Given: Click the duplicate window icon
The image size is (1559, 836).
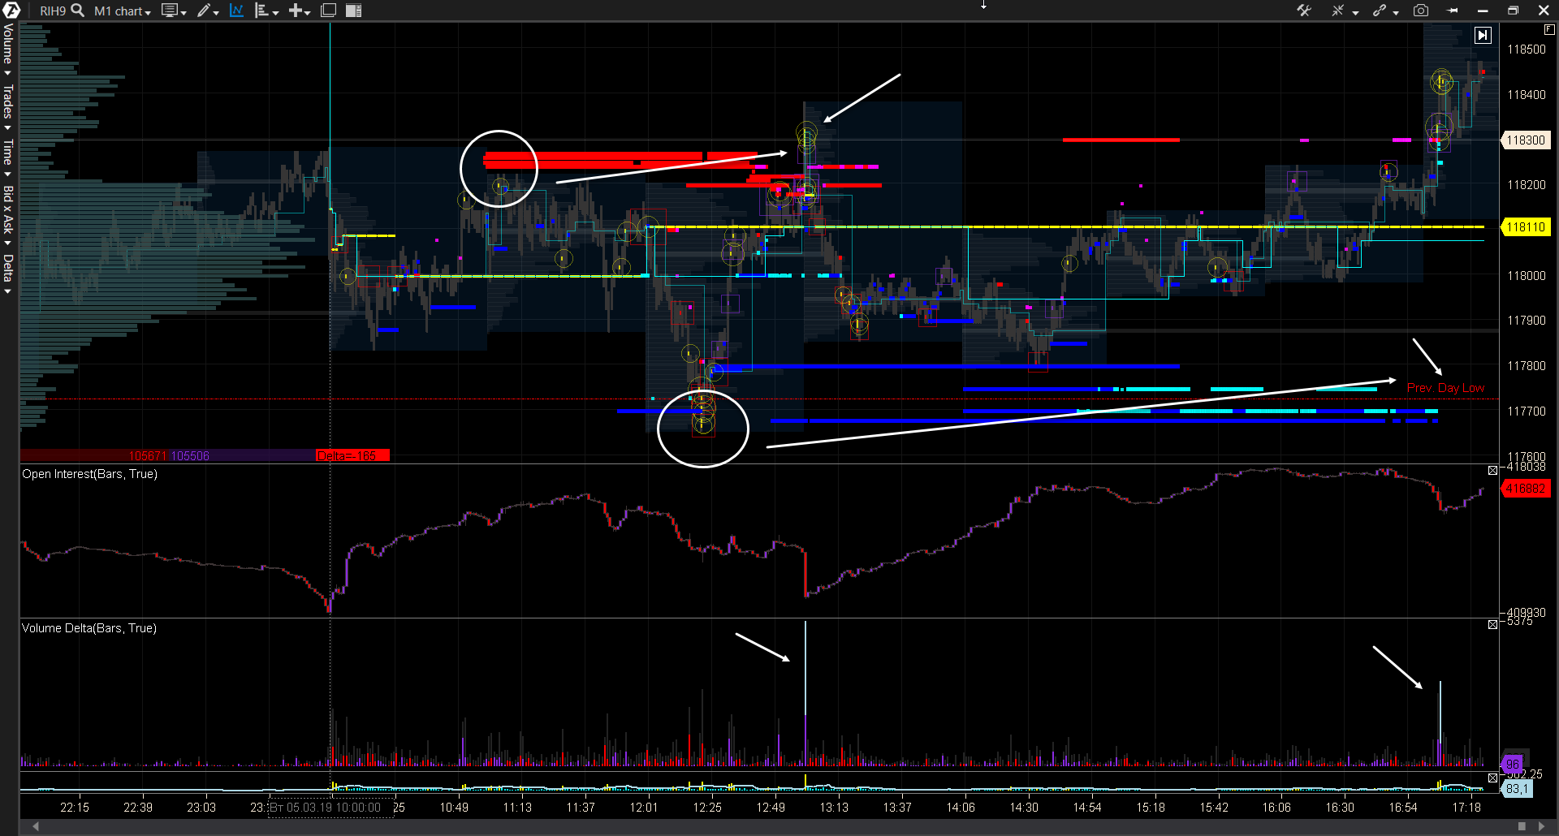Looking at the screenshot, I should [x=328, y=11].
